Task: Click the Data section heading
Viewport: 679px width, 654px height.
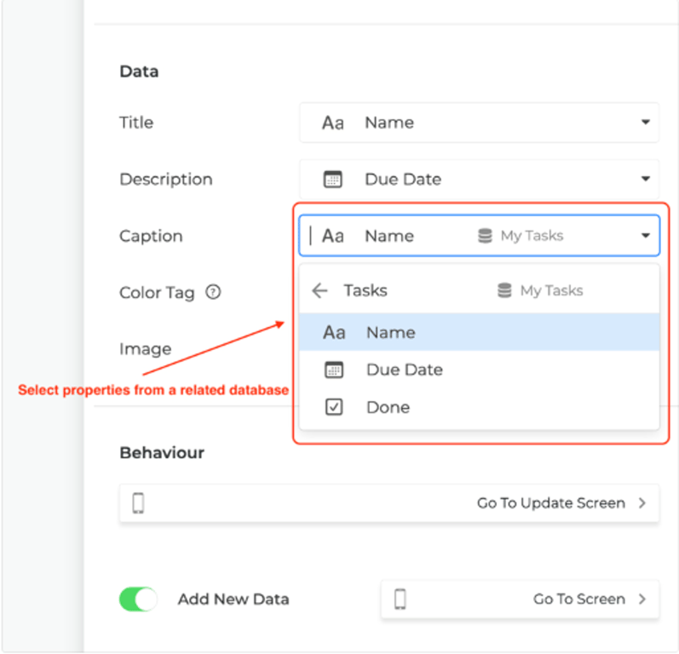Action: point(139,72)
